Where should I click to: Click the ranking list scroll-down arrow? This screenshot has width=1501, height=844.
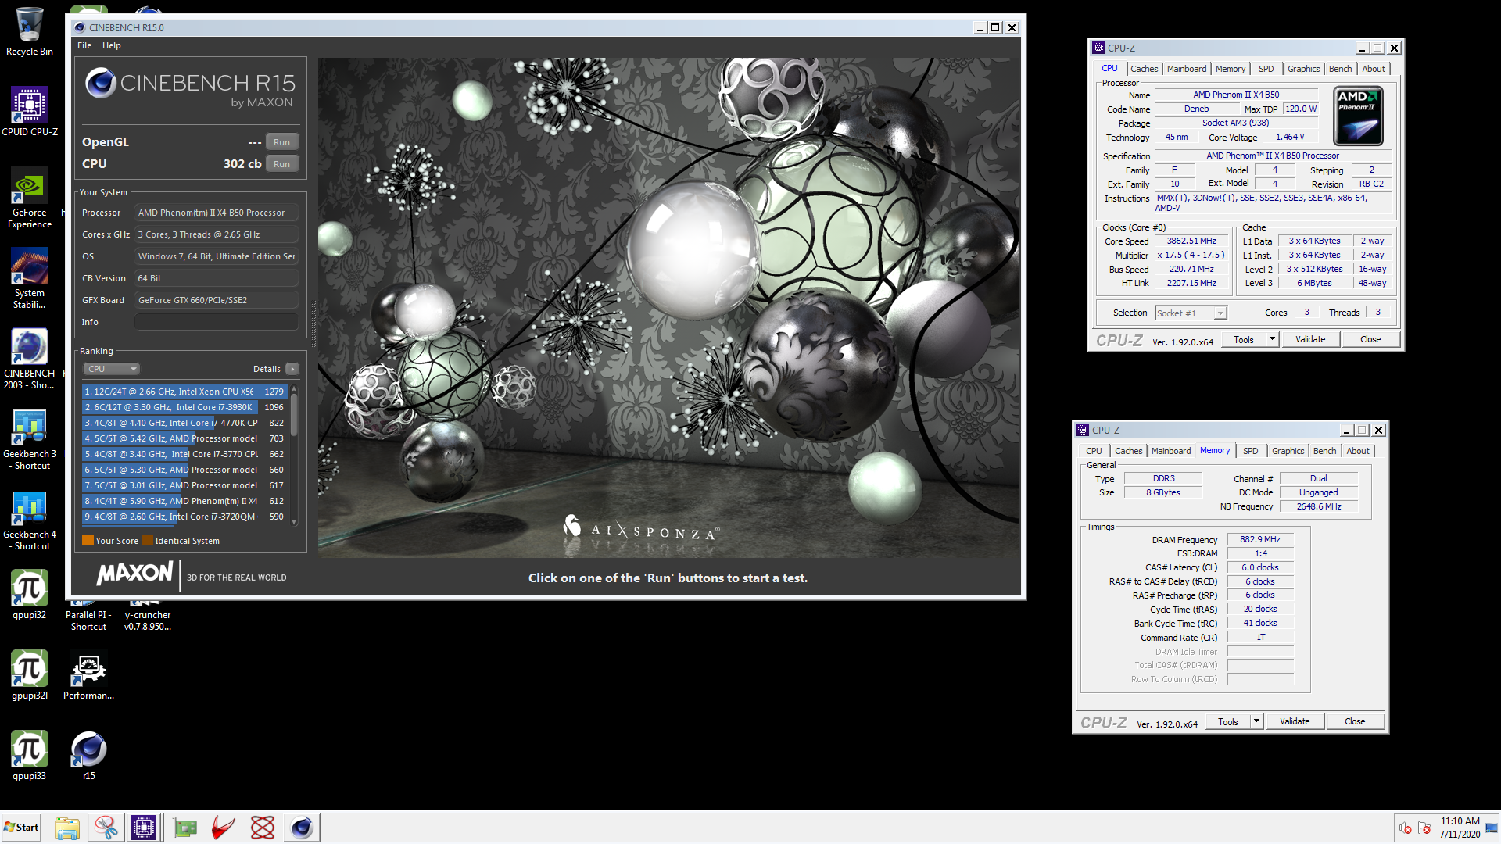(x=294, y=522)
